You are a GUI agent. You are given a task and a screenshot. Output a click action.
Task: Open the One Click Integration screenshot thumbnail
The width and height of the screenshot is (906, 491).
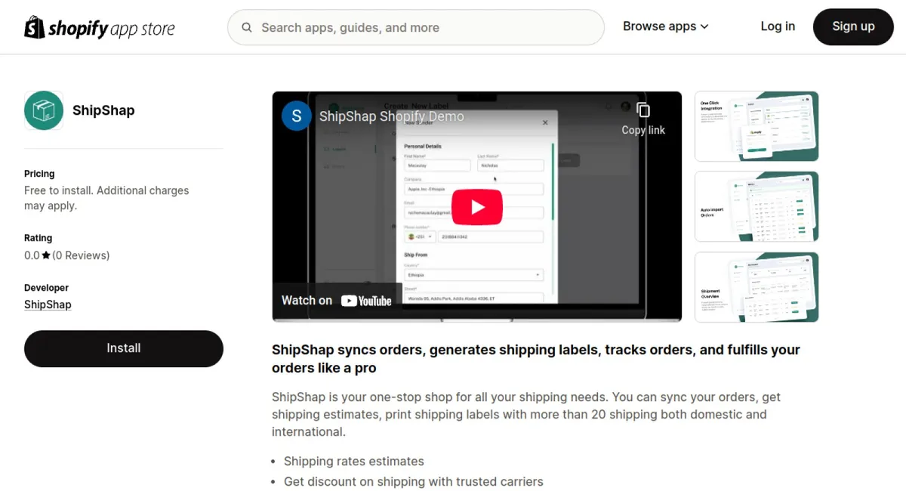click(757, 126)
